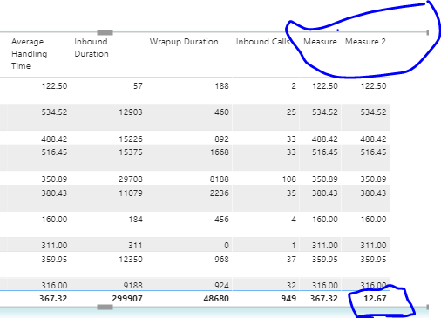The height and width of the screenshot is (318, 441).
Task: Grab the bottom horizontal scrollbar thumb
Action: pyautogui.click(x=105, y=307)
